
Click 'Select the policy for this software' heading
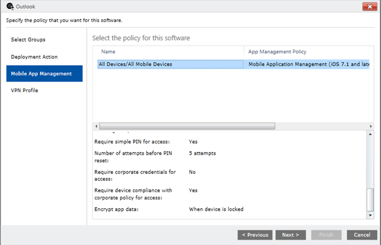point(141,38)
